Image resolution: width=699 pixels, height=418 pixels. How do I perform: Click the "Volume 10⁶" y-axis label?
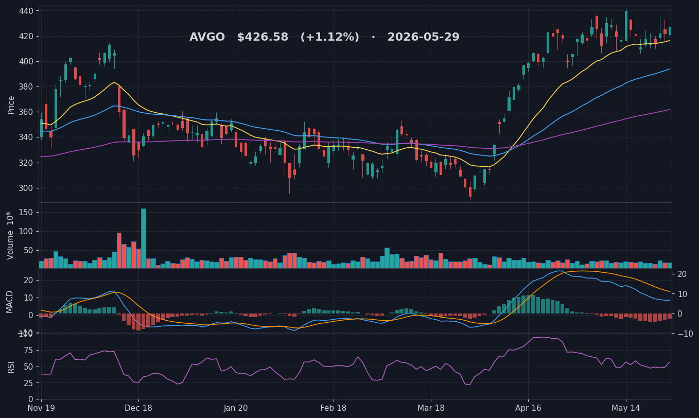point(10,235)
